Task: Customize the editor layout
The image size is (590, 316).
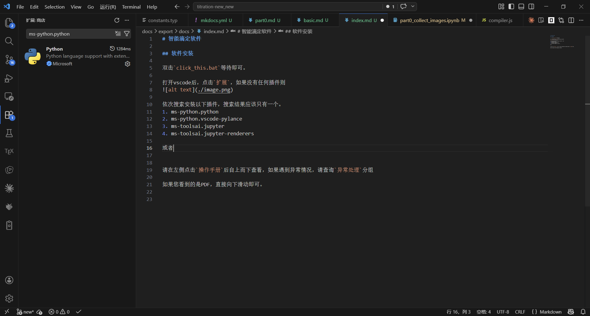Action: (501, 6)
